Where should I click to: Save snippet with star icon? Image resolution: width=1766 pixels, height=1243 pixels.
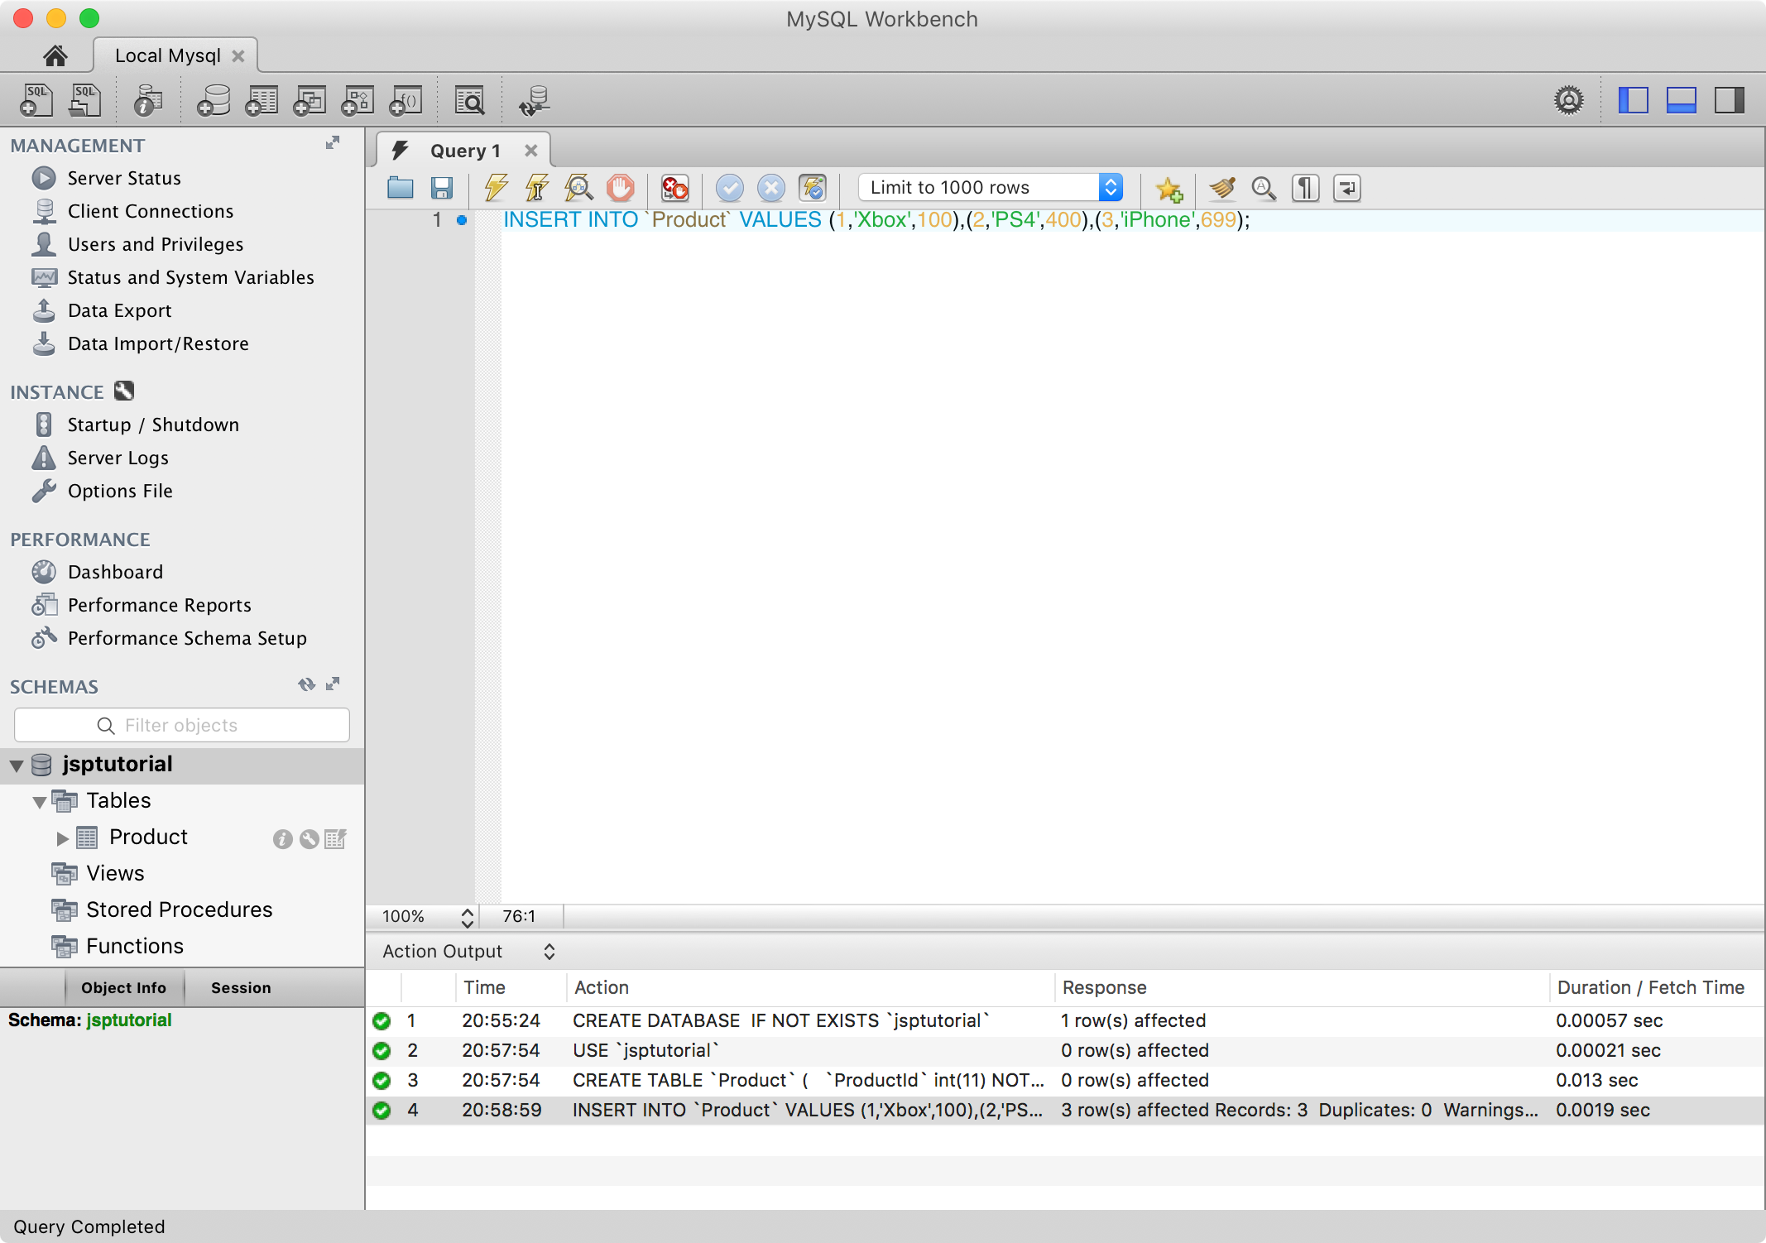click(1169, 190)
